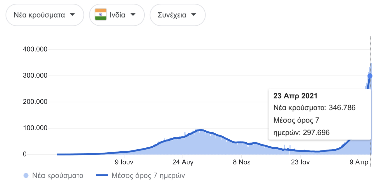Click the India flag icon
Screen dimensions: 377x189
tap(101, 15)
